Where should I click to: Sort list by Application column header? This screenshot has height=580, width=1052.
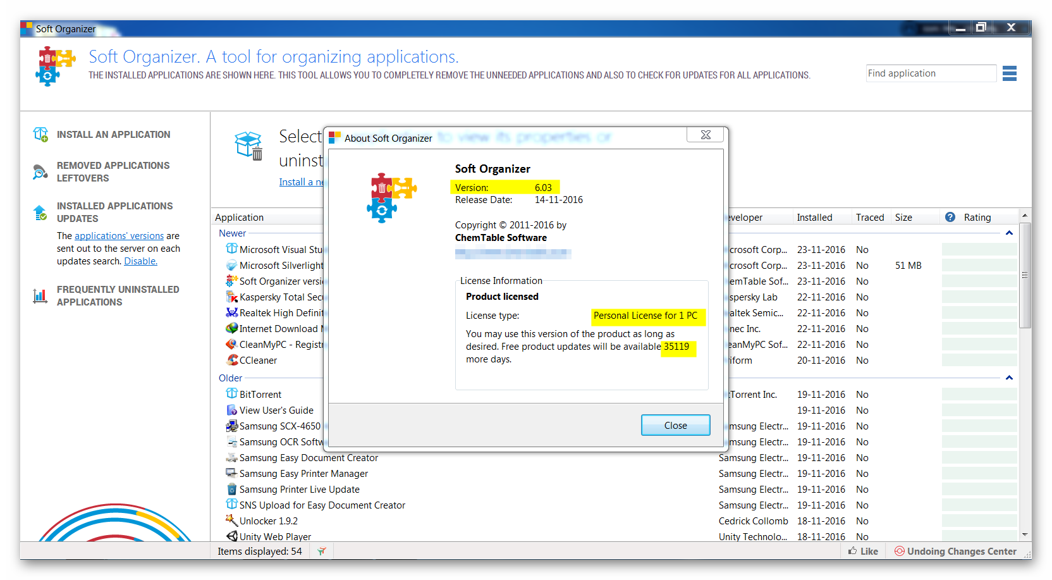[239, 217]
